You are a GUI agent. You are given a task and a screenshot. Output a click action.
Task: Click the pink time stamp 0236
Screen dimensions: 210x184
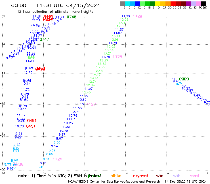coord(19,164)
